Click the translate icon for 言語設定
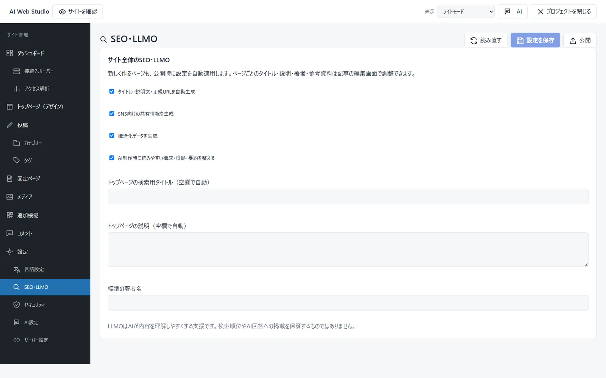 coord(17,269)
